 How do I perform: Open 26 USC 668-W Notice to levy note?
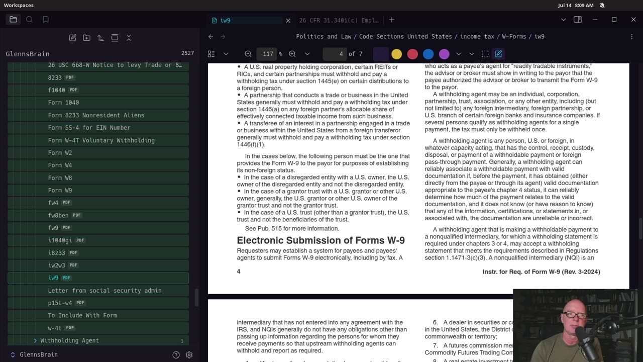point(98,65)
